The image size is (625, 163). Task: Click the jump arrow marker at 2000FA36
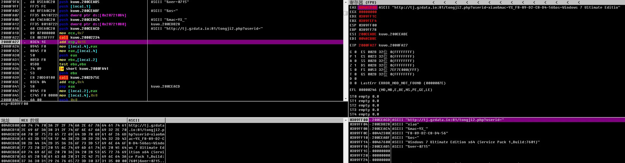coord(25,69)
